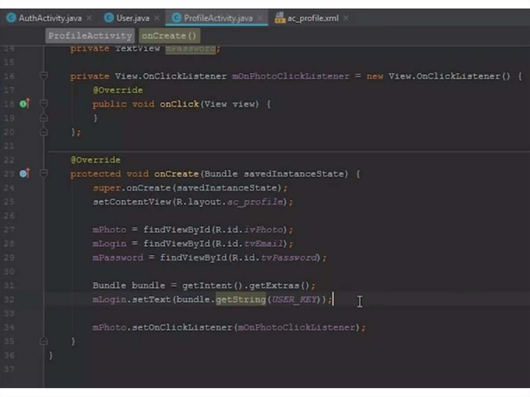Close the AuthActivity.java tab
This screenshot has width=530, height=397.
(89, 18)
